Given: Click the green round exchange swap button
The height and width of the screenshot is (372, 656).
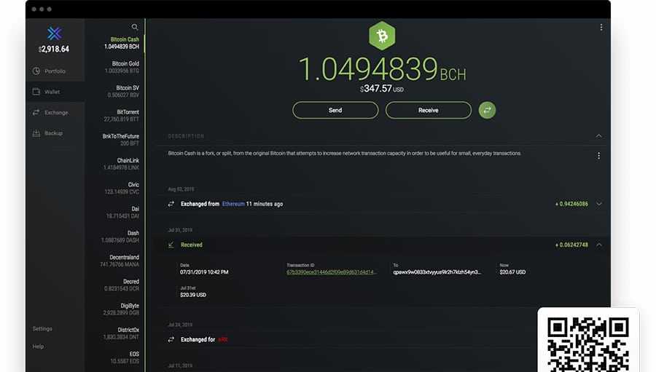Looking at the screenshot, I should 487,110.
